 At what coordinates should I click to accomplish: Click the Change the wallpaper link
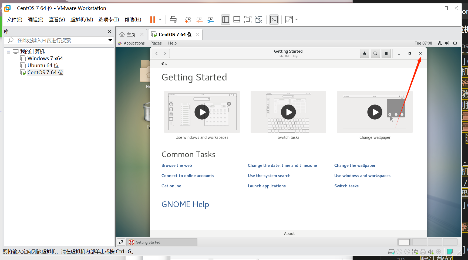tap(355, 166)
